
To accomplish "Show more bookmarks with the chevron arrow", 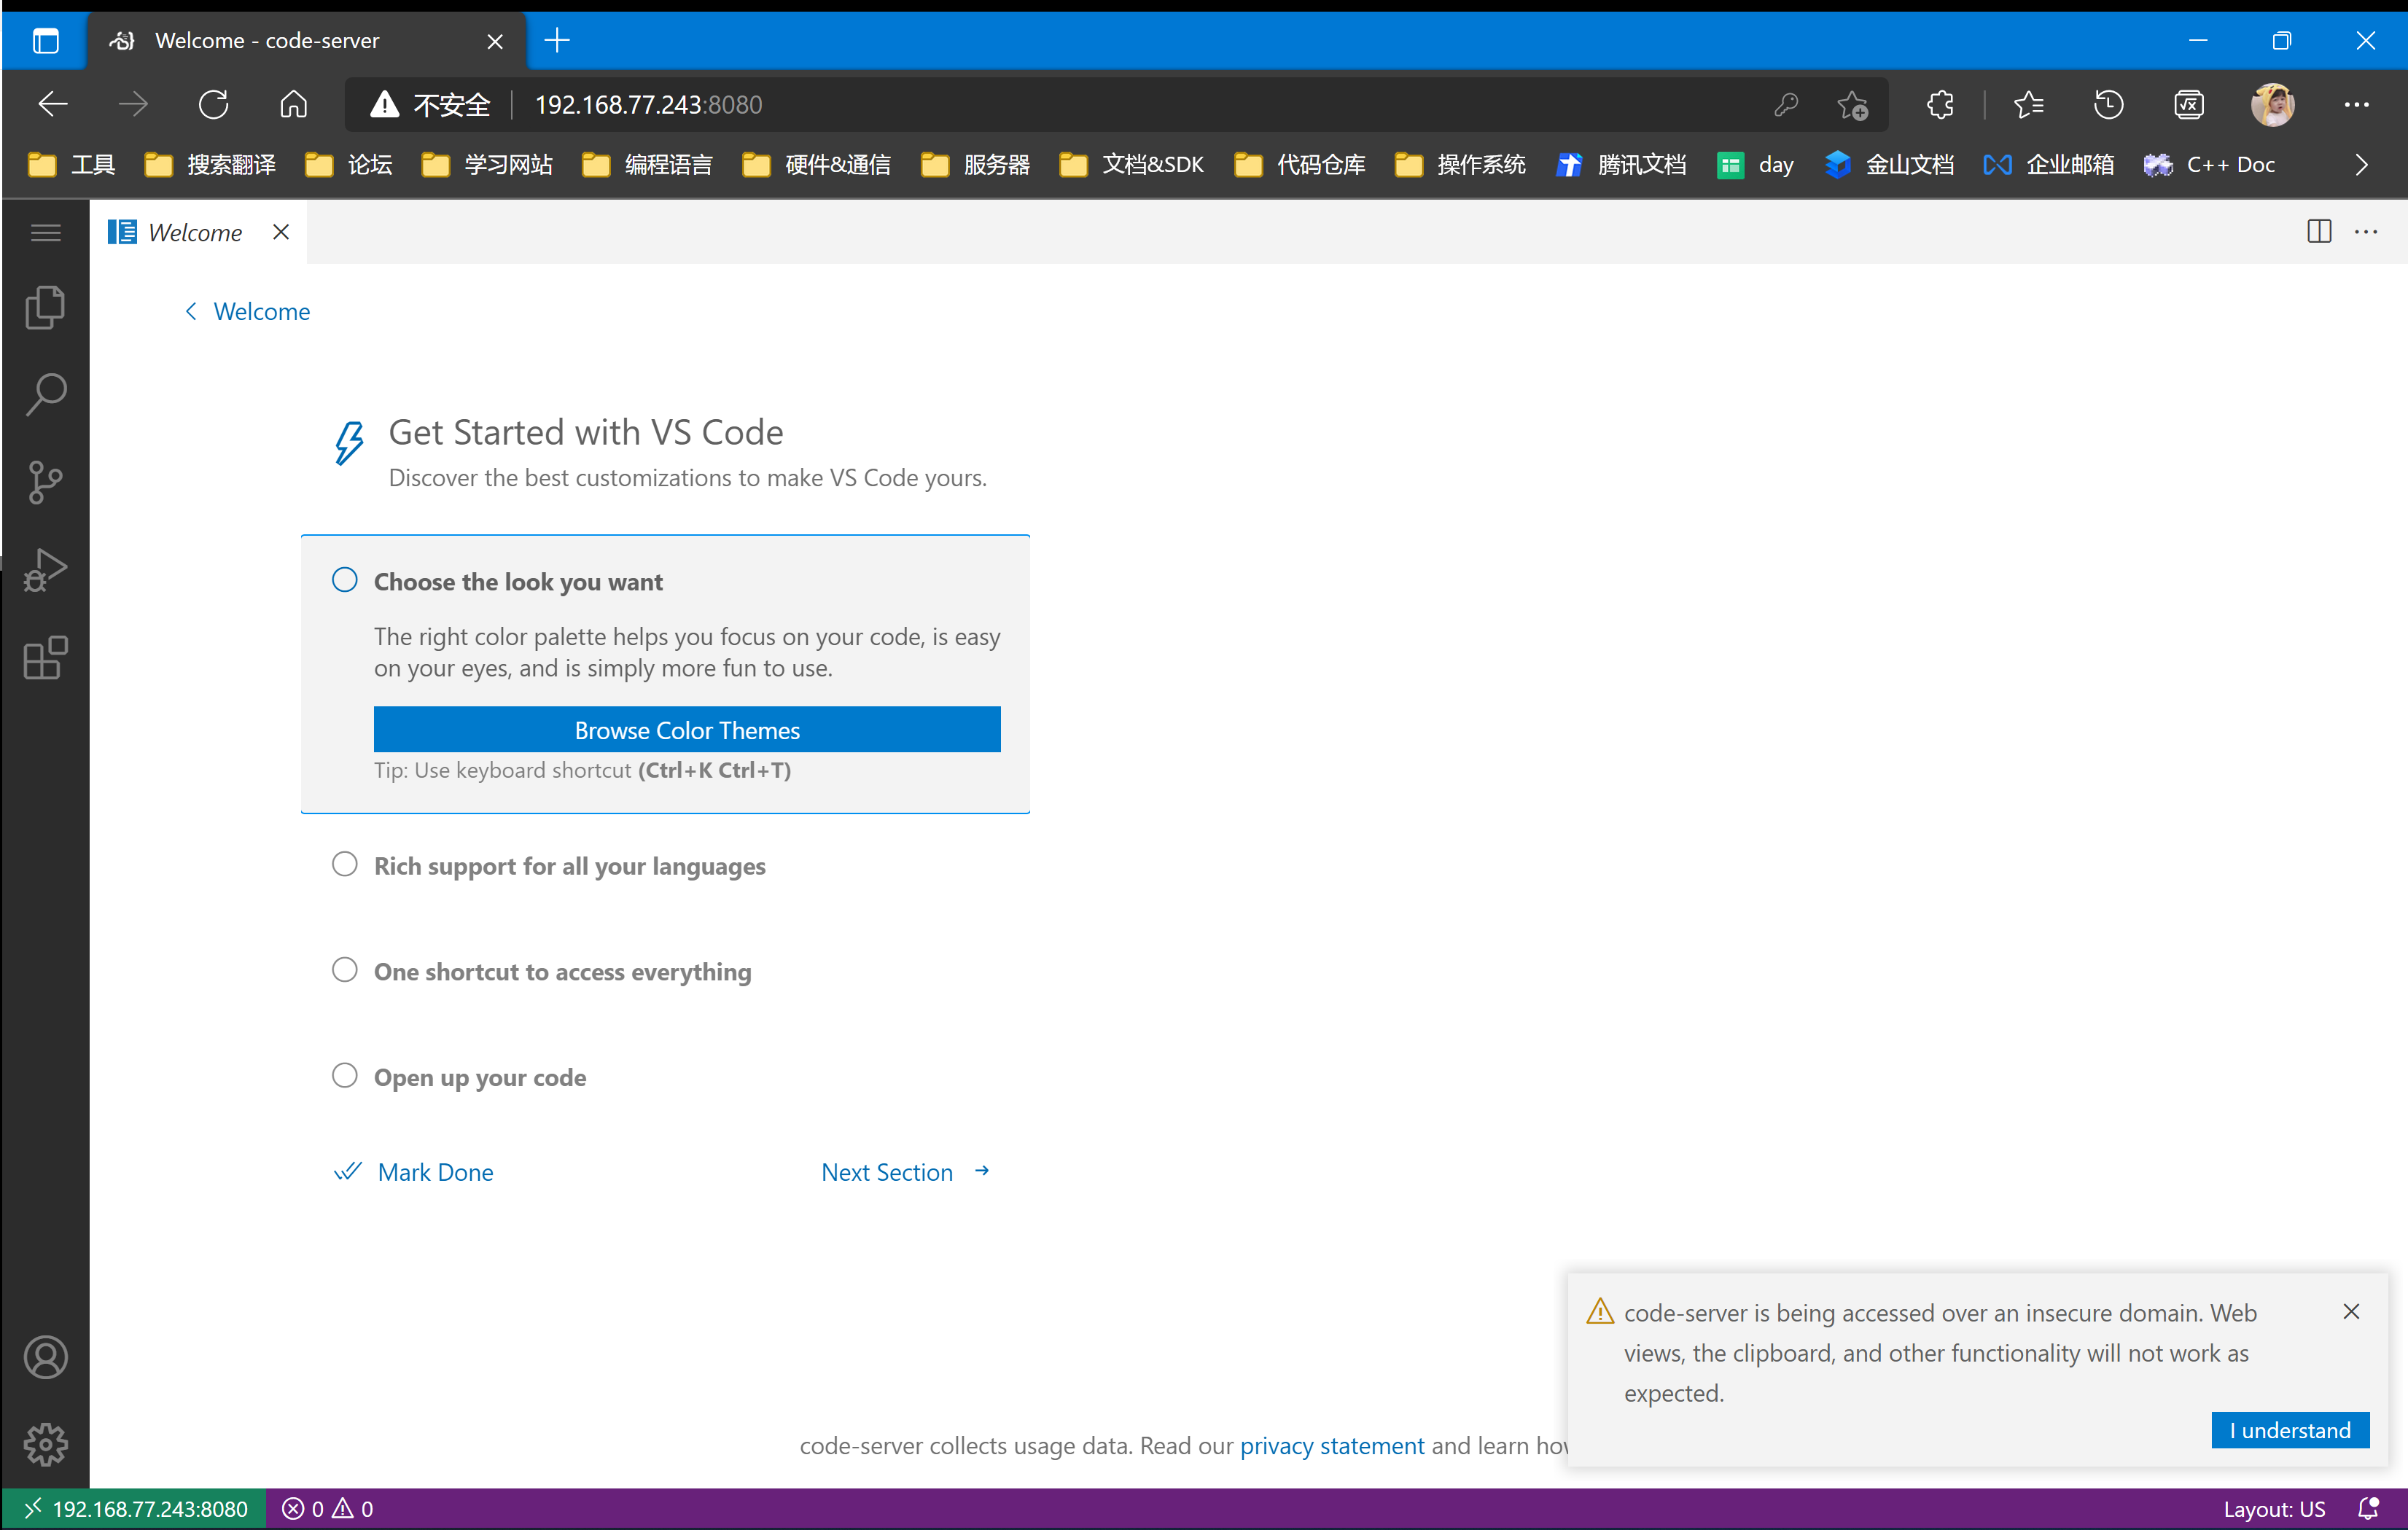I will click(x=2361, y=165).
